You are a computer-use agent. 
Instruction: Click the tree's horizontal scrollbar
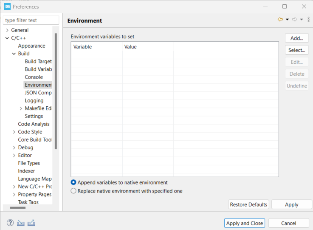pos(18,207)
